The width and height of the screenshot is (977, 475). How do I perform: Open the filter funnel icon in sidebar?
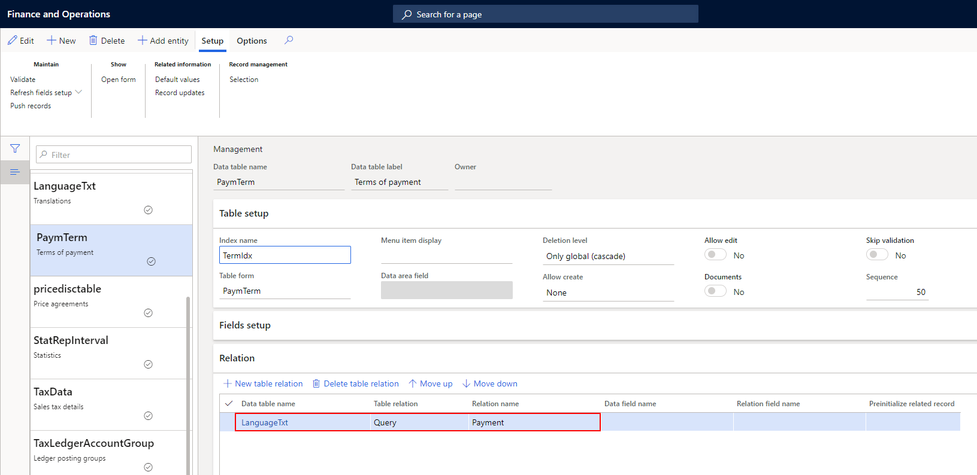click(15, 148)
